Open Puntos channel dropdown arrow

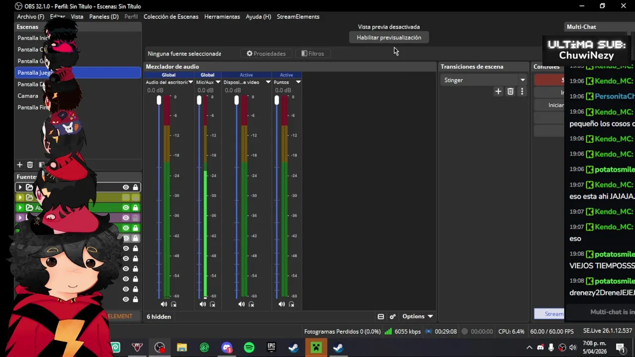click(x=298, y=82)
